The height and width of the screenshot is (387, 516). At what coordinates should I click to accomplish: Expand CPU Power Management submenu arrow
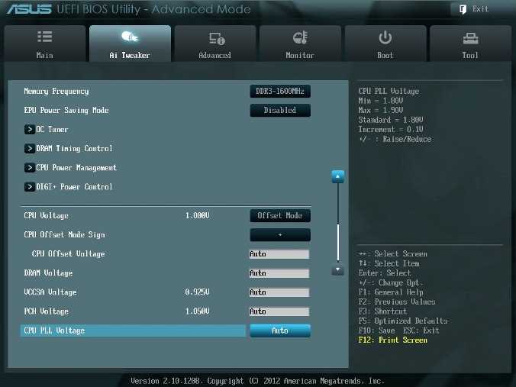point(30,167)
